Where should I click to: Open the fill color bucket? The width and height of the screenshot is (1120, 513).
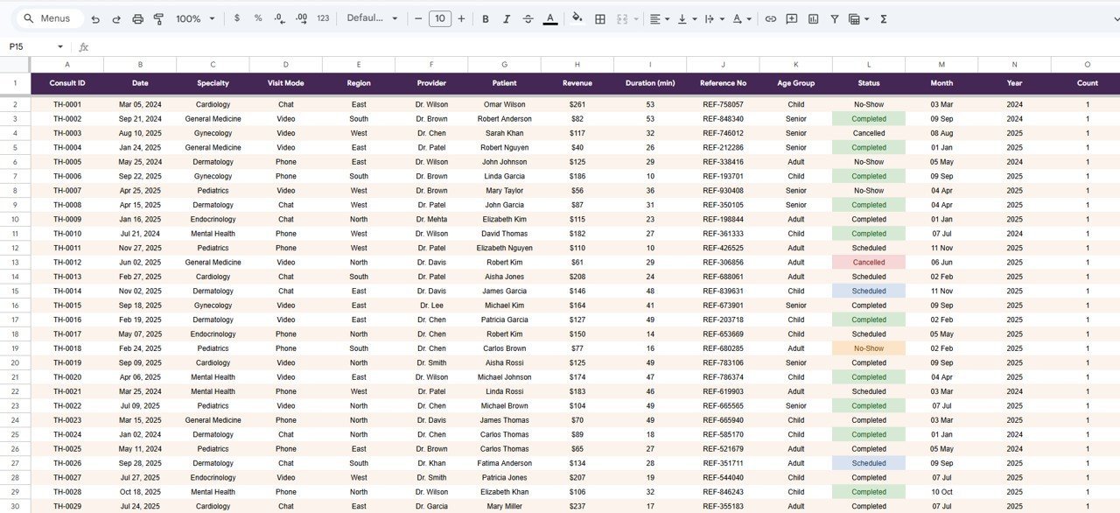(x=577, y=18)
